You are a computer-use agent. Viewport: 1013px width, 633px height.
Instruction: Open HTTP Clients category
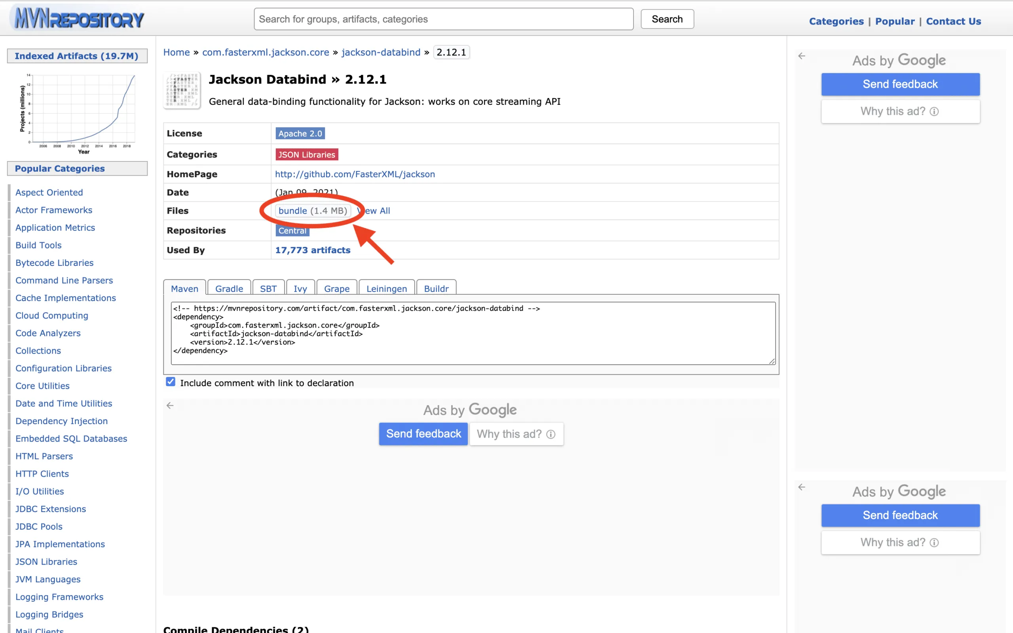click(42, 474)
